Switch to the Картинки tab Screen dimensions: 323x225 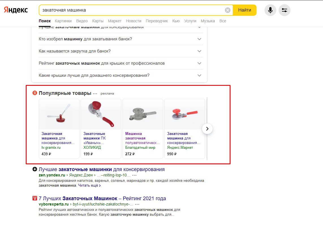coord(63,21)
